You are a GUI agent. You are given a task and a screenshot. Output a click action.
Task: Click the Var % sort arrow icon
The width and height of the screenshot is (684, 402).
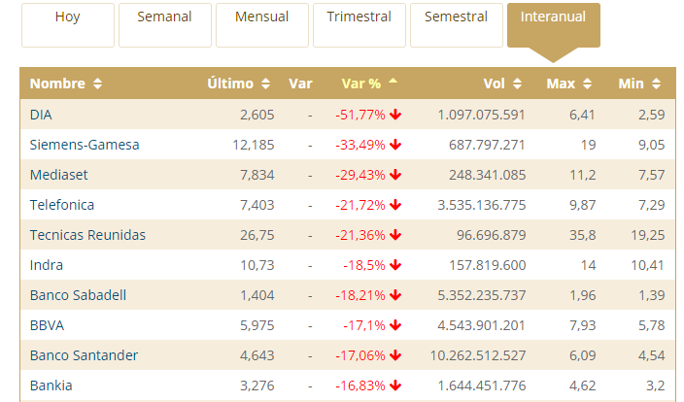point(393,83)
